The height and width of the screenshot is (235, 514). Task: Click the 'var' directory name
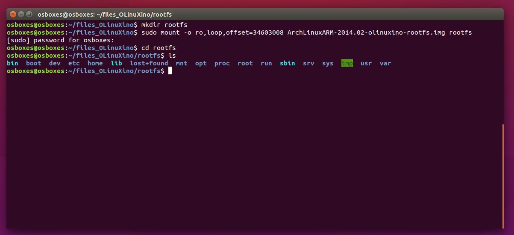pyautogui.click(x=385, y=63)
